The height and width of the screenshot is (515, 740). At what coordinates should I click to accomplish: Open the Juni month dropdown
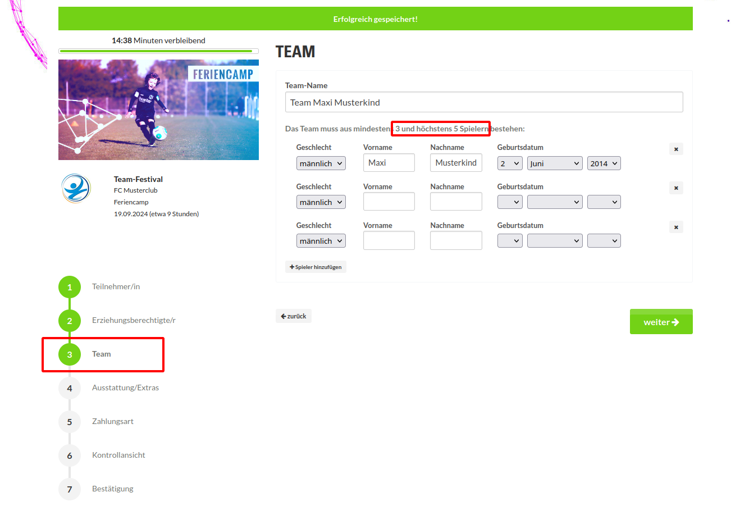555,163
